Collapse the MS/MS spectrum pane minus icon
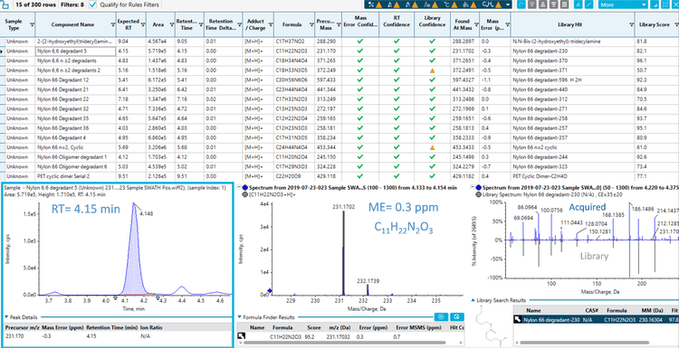 click(x=472, y=188)
